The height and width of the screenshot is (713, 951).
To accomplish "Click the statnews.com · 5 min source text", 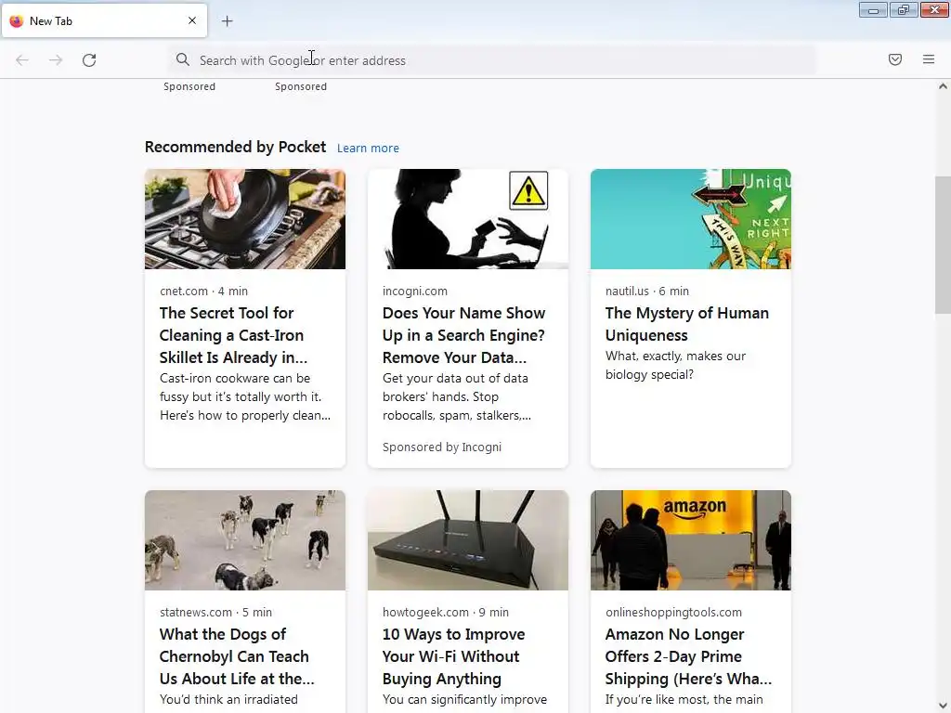I will 215,613.
